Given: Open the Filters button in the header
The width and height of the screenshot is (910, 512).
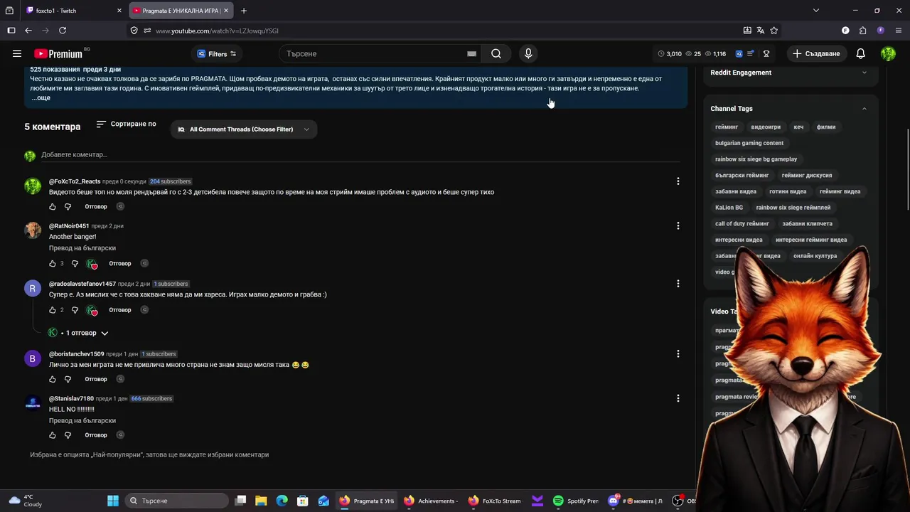Looking at the screenshot, I should click(217, 53).
